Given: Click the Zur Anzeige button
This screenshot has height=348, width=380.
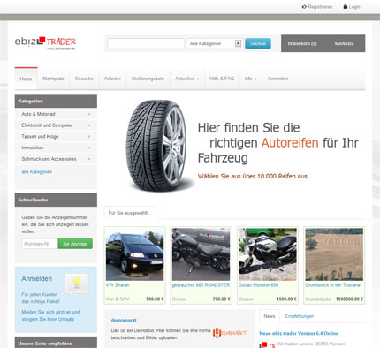Looking at the screenshot, I should click(75, 244).
